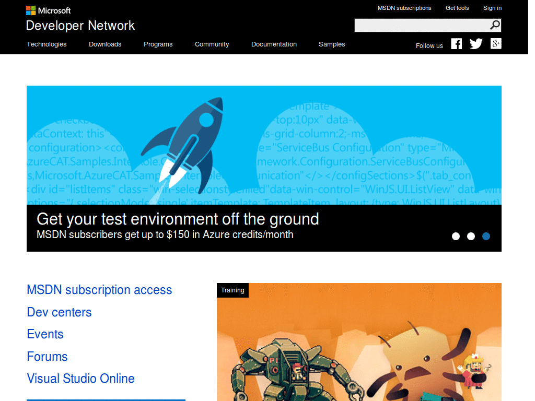The image size is (535, 401).
Task: Go to the Documentation menu item
Action: [x=274, y=44]
